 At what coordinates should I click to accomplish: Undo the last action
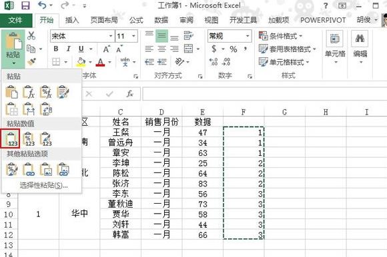[x=42, y=5]
